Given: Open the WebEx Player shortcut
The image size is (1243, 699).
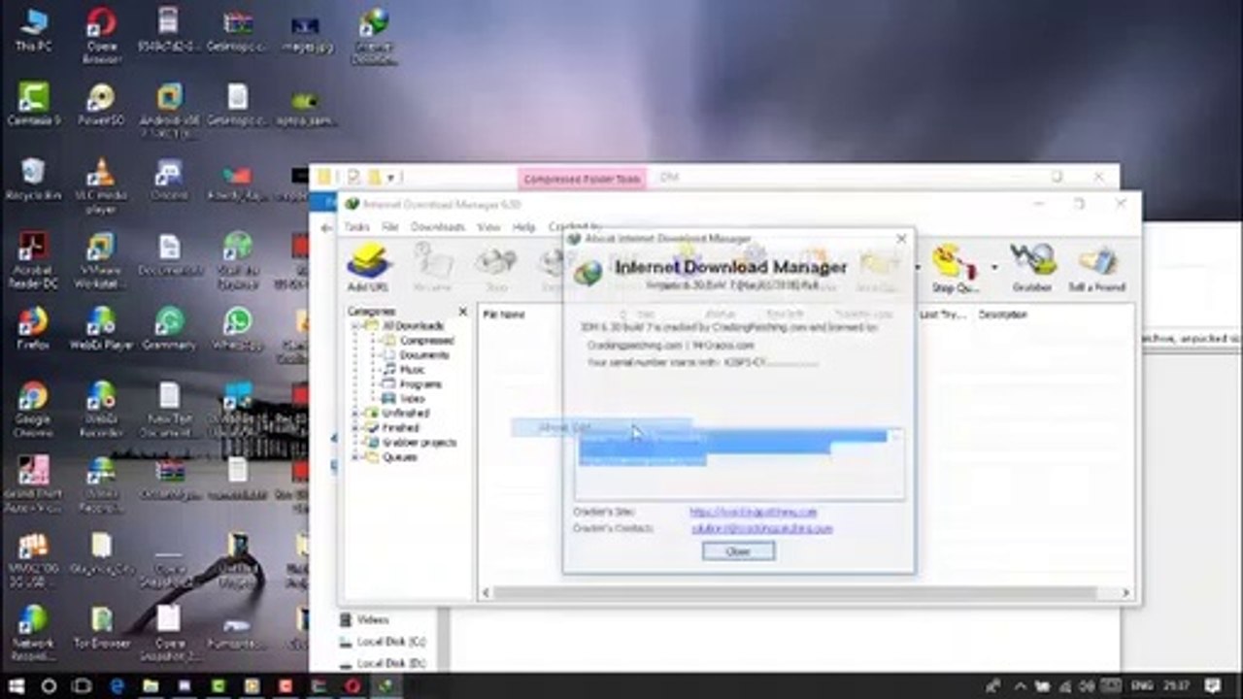Looking at the screenshot, I should (101, 328).
